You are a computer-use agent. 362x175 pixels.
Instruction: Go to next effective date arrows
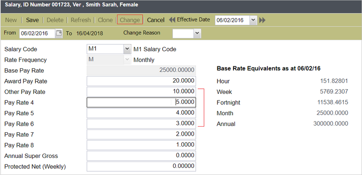pyautogui.click(x=262, y=20)
